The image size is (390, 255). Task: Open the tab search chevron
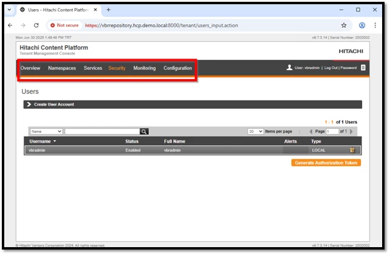(x=9, y=10)
